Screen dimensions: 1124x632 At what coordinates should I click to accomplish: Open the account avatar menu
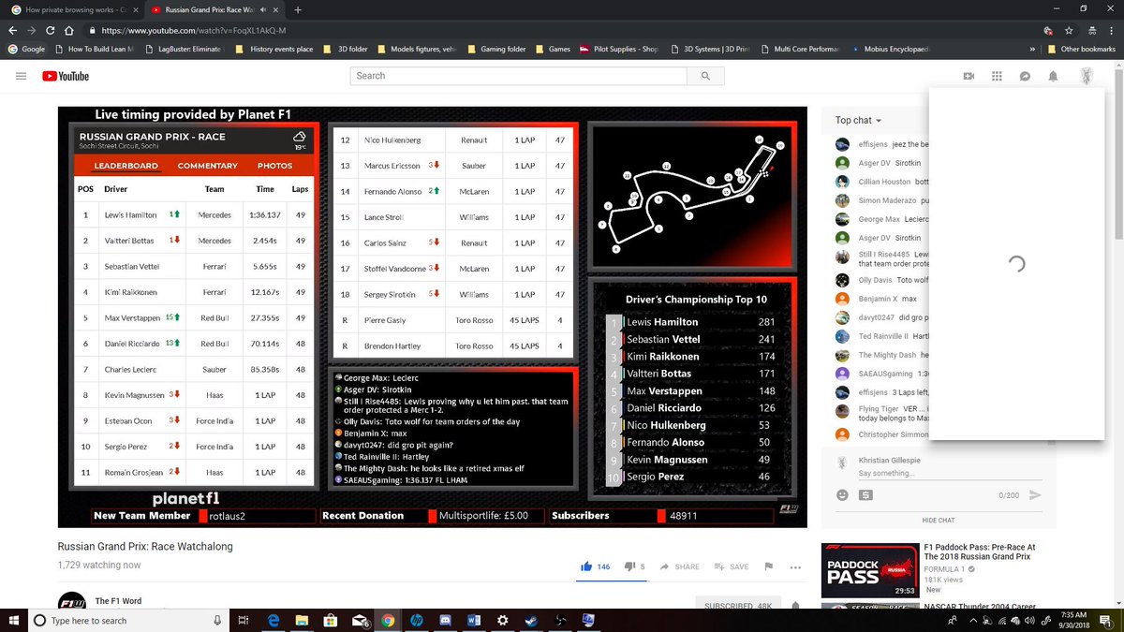(x=1085, y=76)
